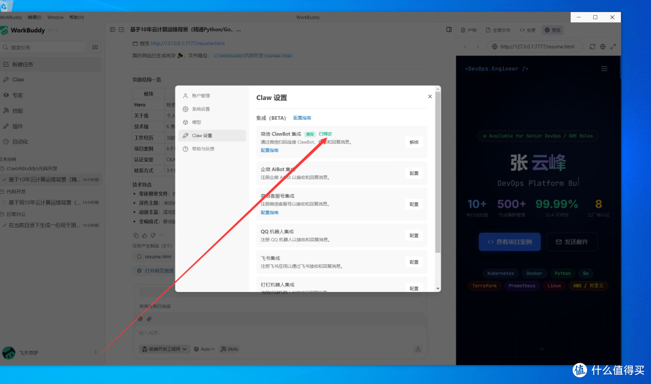Image resolution: width=651 pixels, height=384 pixels.
Task: Click 配置 for 微信客服号集成
Action: [x=414, y=205]
